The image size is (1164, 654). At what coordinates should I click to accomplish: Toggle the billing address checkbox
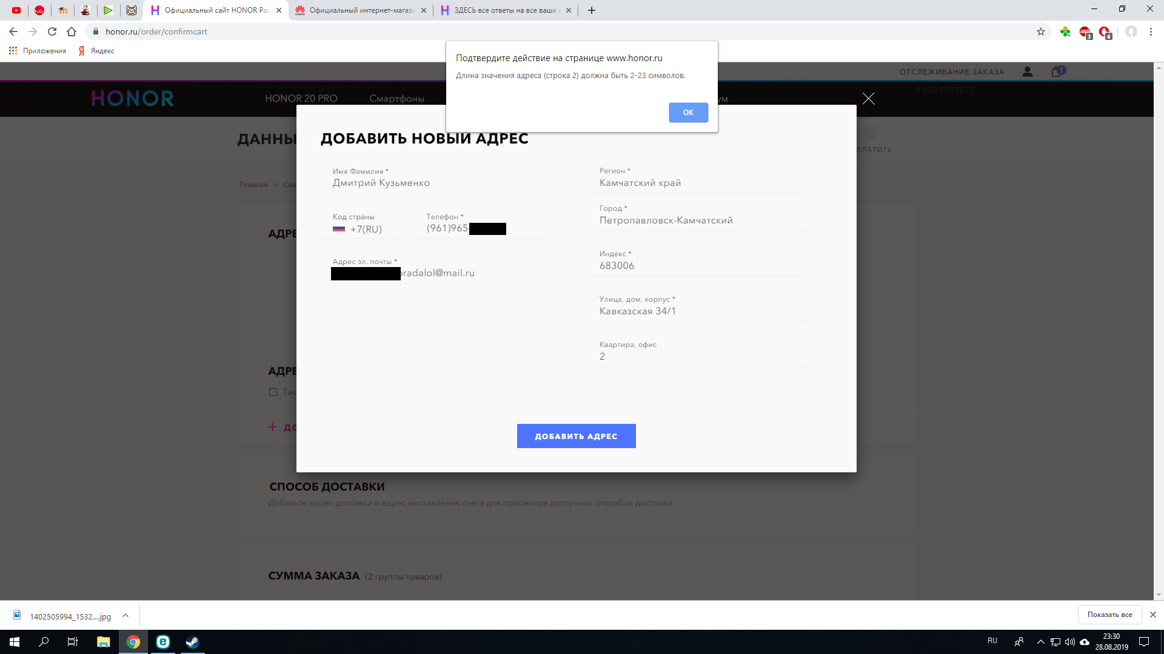273,392
